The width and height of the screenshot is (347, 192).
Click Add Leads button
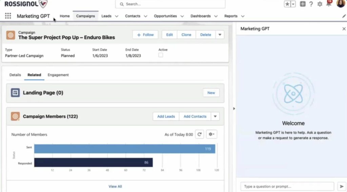166,116
